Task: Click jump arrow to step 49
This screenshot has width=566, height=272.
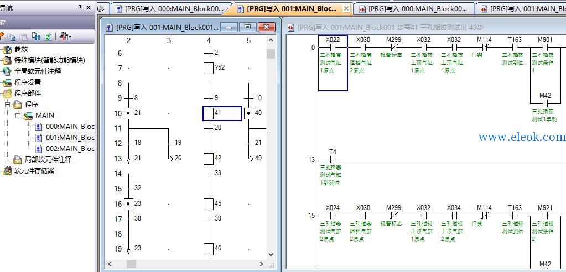Action: tap(251, 158)
